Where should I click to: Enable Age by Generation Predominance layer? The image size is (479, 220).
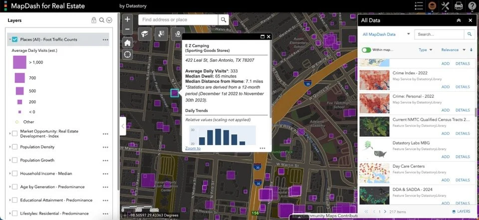click(x=14, y=187)
